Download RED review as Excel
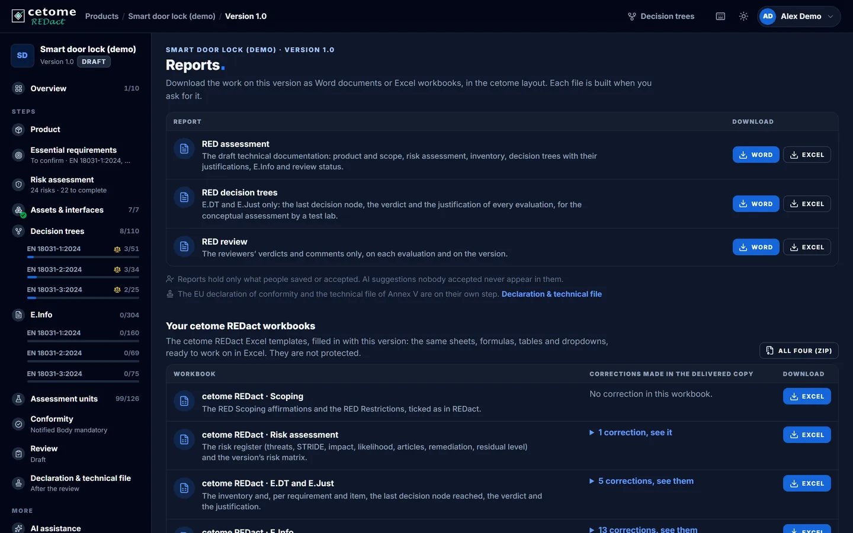 (x=807, y=247)
